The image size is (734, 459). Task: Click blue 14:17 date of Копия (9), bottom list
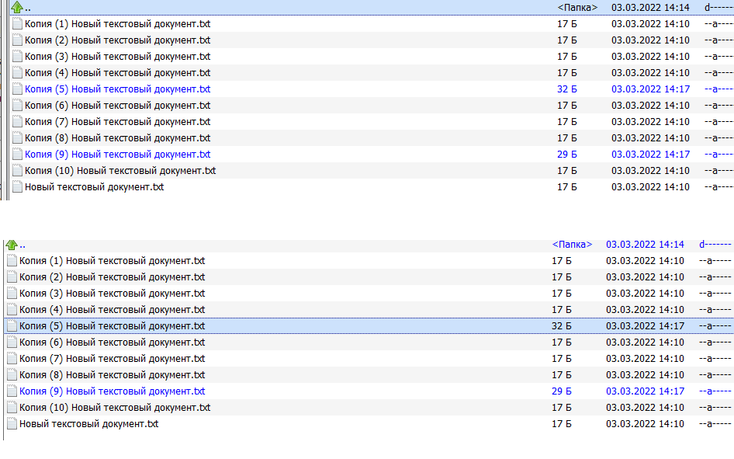point(645,391)
